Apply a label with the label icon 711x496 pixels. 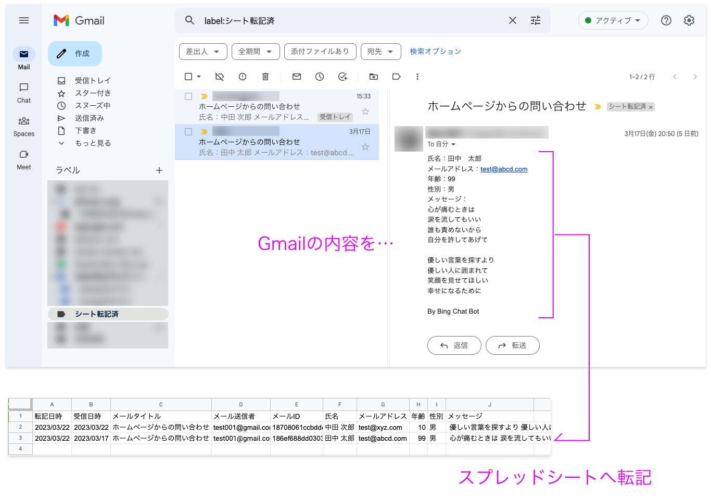click(396, 77)
